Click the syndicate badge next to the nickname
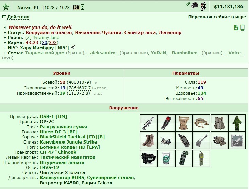 point(76,7)
